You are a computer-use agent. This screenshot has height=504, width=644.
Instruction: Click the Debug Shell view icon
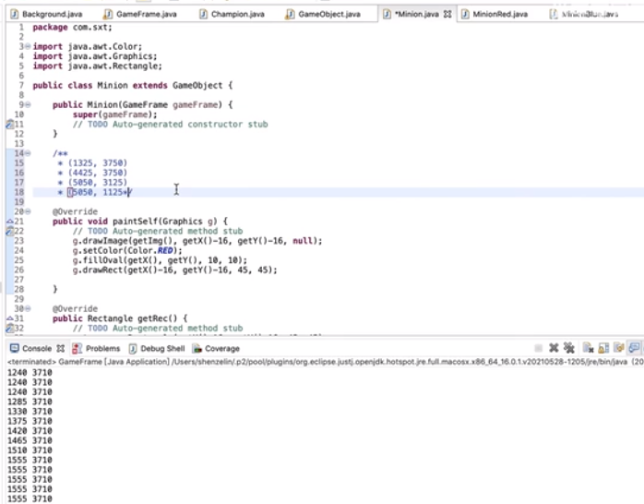click(x=133, y=348)
